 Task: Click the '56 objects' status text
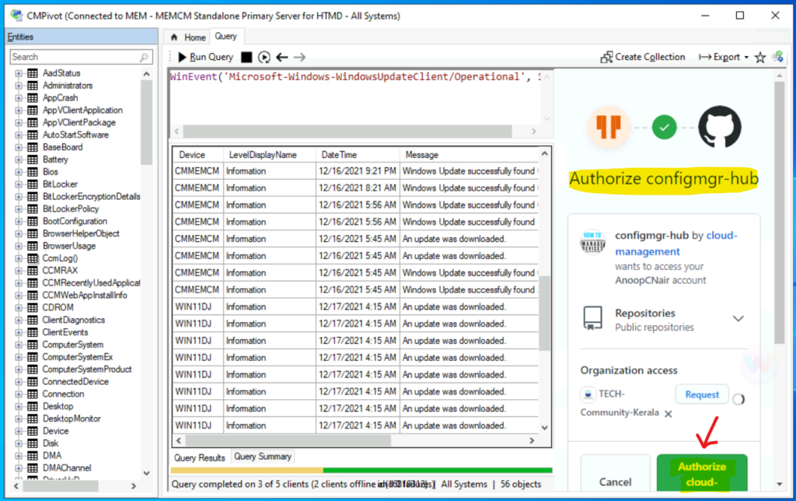pyautogui.click(x=521, y=484)
